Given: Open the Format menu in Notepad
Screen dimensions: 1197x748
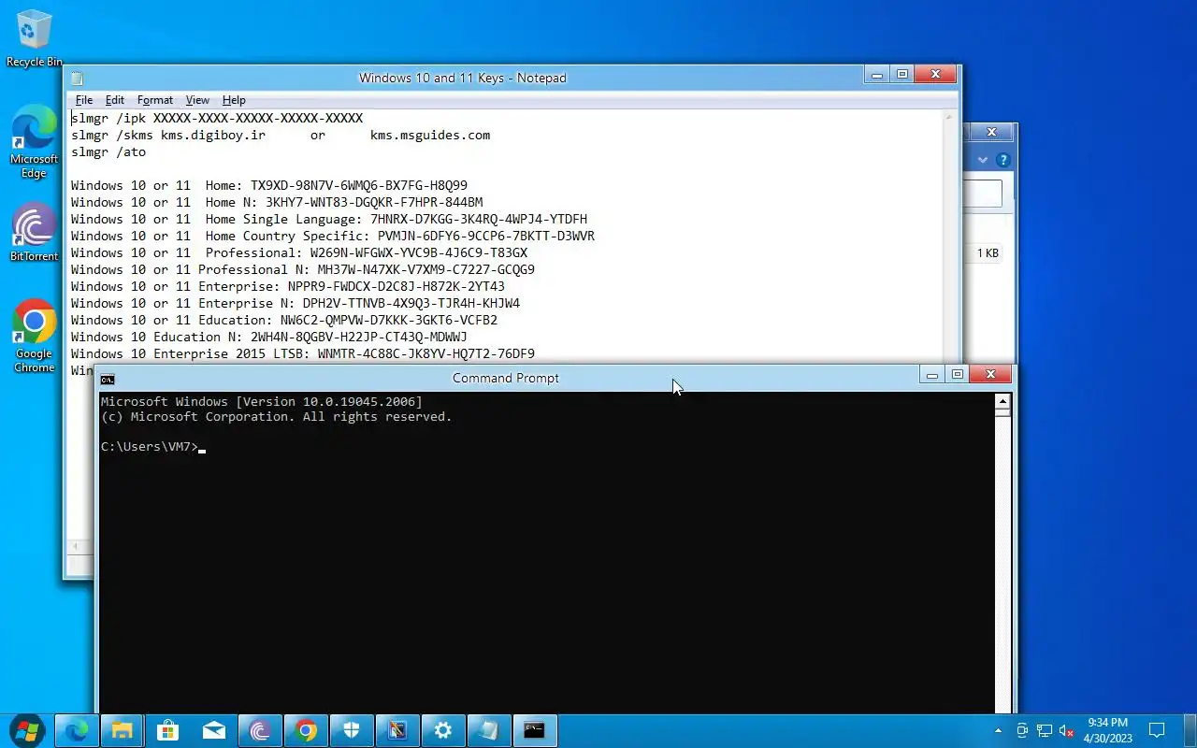Looking at the screenshot, I should 155,100.
